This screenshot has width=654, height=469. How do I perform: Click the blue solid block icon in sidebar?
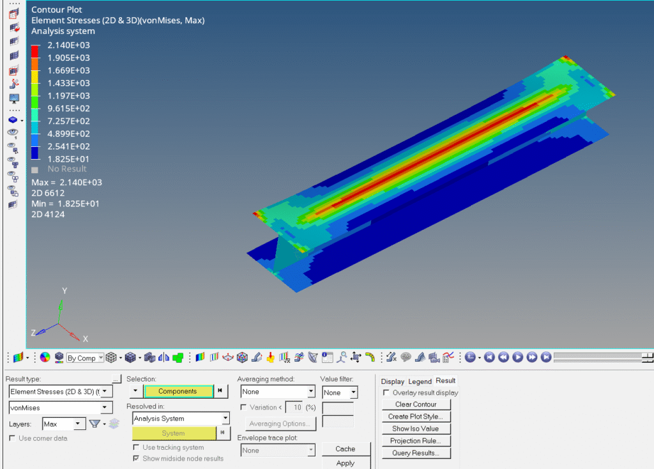click(13, 119)
